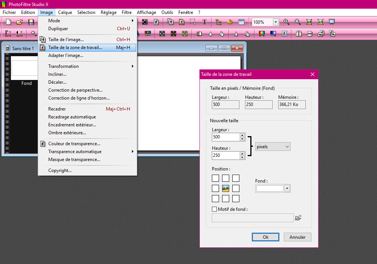
Task: Save with the floppy disk icon
Action: (x=31, y=22)
